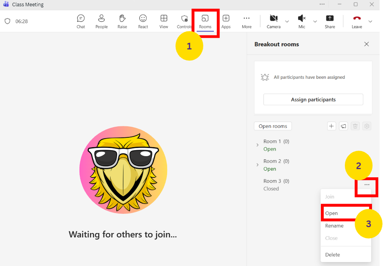The height and width of the screenshot is (266, 383).
Task: Toggle the Camera on
Action: click(274, 21)
